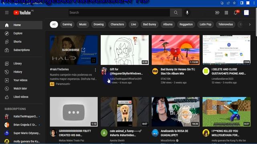Open Gift for RegunerSkyllerWindows video thumbnail
Screen dimensions: 257x144
[125, 50]
